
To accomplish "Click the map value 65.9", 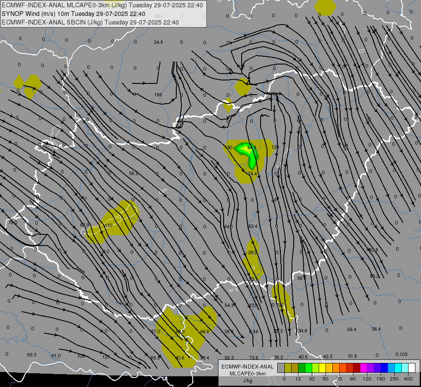I will tap(85, 225).
